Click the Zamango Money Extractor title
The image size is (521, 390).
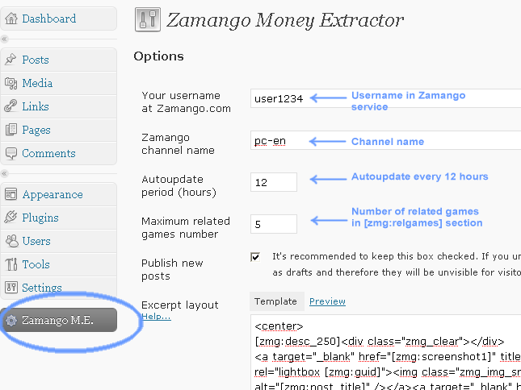click(285, 20)
